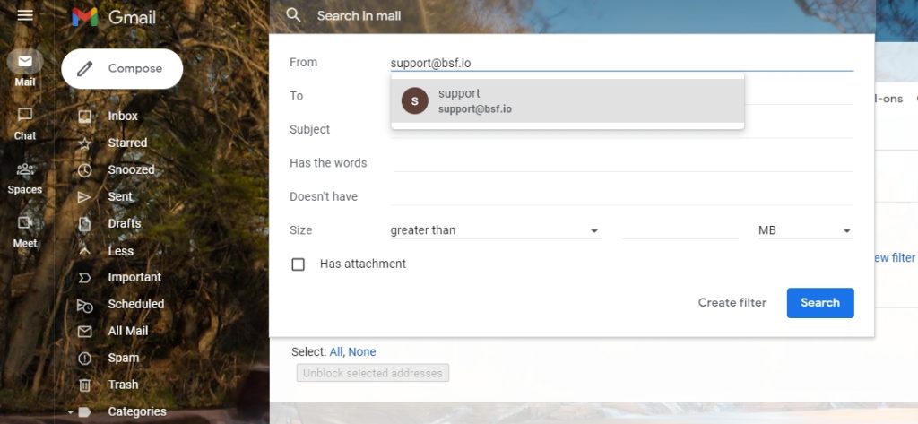918x424 pixels.
Task: Click the Meet camera icon
Action: coord(25,222)
